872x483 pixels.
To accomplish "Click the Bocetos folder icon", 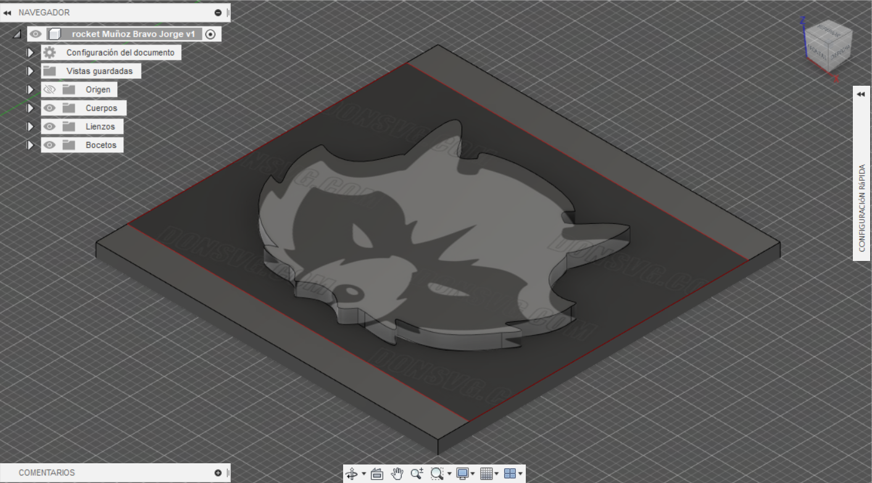I will tap(69, 145).
